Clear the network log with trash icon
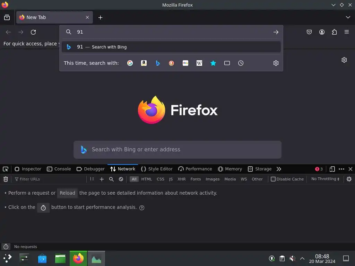This screenshot has height=266, width=355. [x=6, y=179]
